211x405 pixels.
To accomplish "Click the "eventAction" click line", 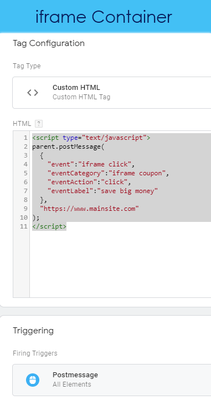I will [x=89, y=182].
